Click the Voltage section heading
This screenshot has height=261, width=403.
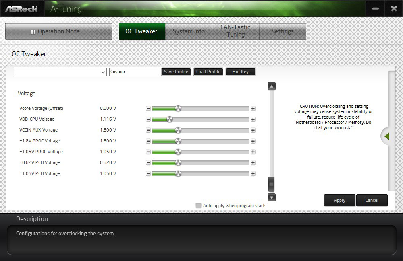27,94
